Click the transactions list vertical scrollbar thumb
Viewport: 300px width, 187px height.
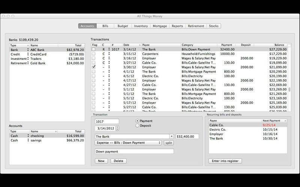click(289, 90)
